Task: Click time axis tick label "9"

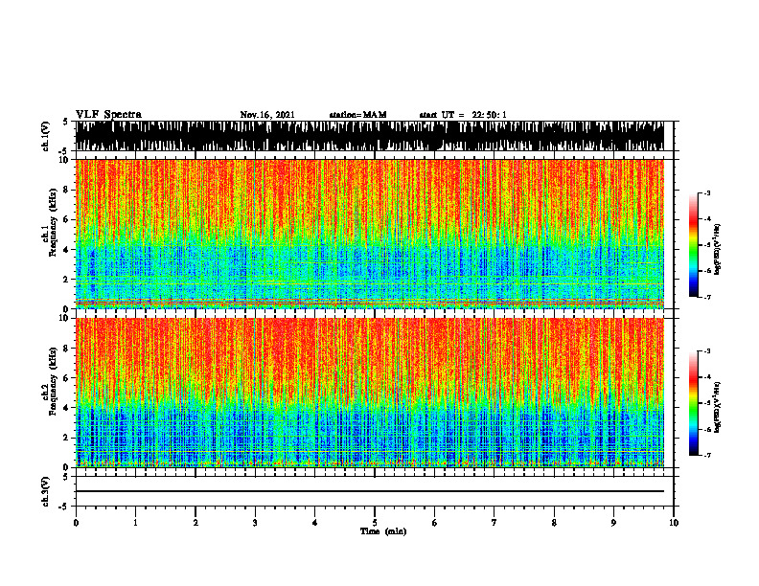Action: tap(613, 523)
